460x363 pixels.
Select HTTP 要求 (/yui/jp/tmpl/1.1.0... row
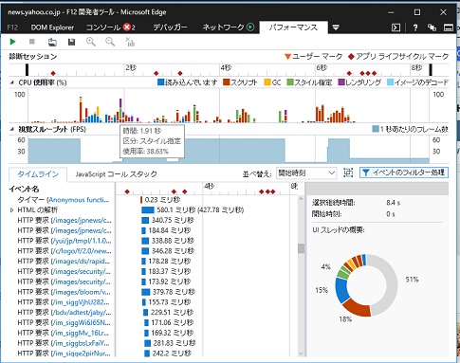coord(64,241)
